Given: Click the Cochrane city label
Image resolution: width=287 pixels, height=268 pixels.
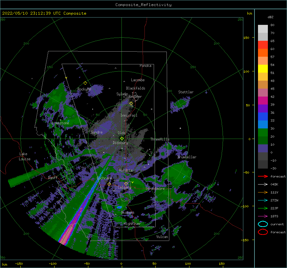Looking at the screenshot, I should tap(104, 178).
